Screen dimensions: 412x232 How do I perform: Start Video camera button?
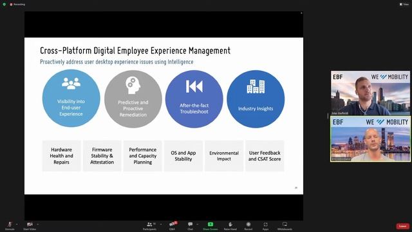pyautogui.click(x=30, y=226)
